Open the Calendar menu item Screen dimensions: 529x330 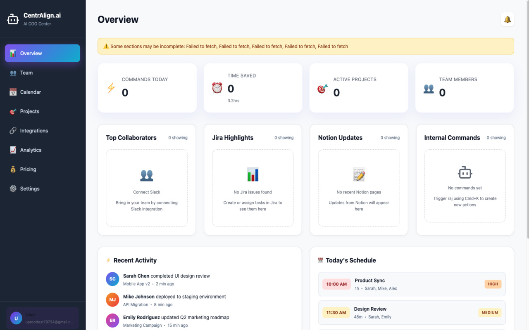[x=43, y=92]
